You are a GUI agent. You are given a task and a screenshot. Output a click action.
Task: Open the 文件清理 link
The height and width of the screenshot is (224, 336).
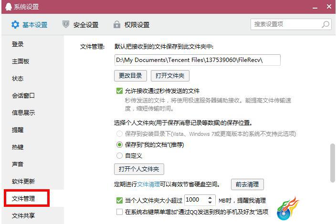[x=148, y=184]
